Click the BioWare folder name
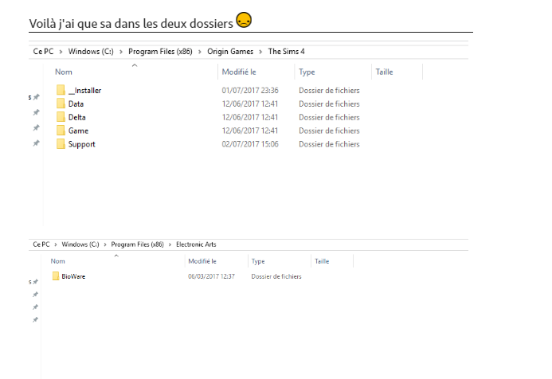The width and height of the screenshot is (552, 379). [x=73, y=276]
